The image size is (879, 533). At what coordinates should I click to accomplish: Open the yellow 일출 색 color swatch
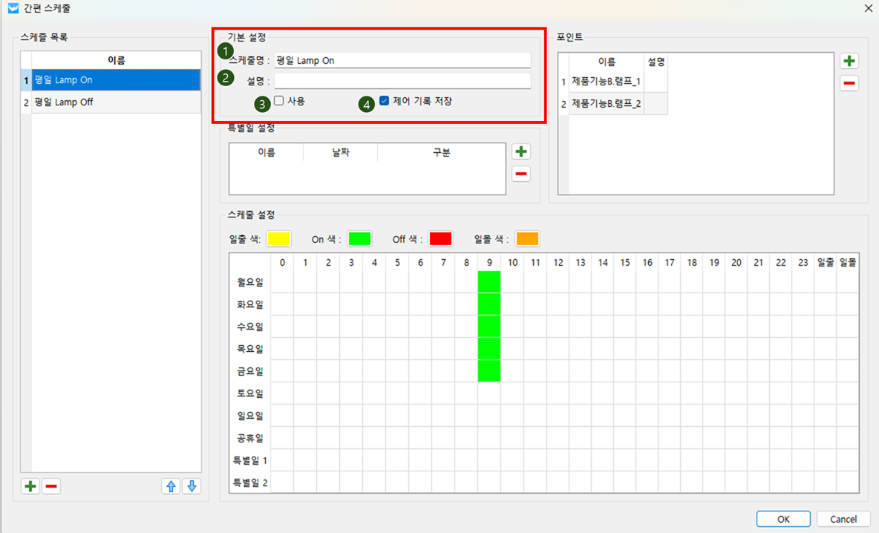[x=279, y=239]
